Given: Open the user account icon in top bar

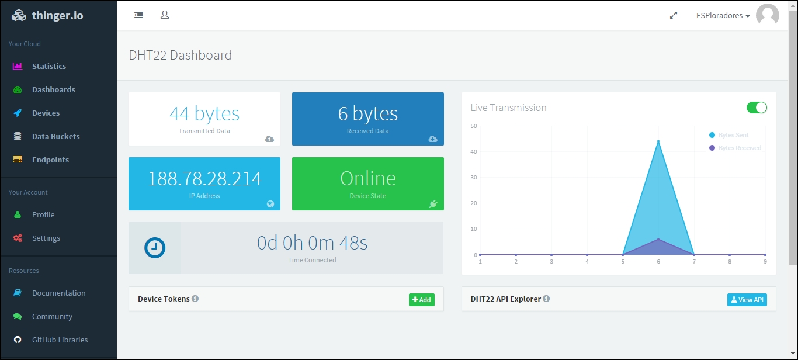Looking at the screenshot, I should (x=165, y=15).
